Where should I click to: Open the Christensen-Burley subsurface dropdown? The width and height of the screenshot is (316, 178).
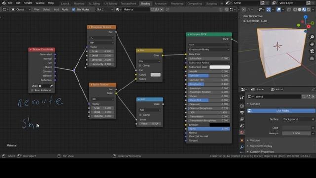click(x=208, y=49)
